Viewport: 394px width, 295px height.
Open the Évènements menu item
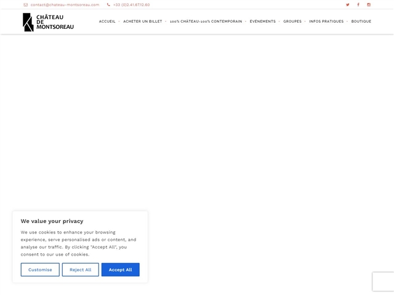[263, 22]
